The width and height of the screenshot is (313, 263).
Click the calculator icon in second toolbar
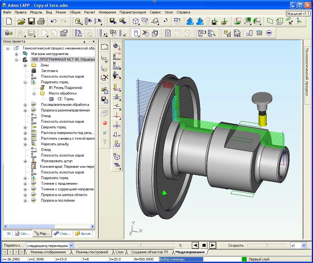pos(259,33)
